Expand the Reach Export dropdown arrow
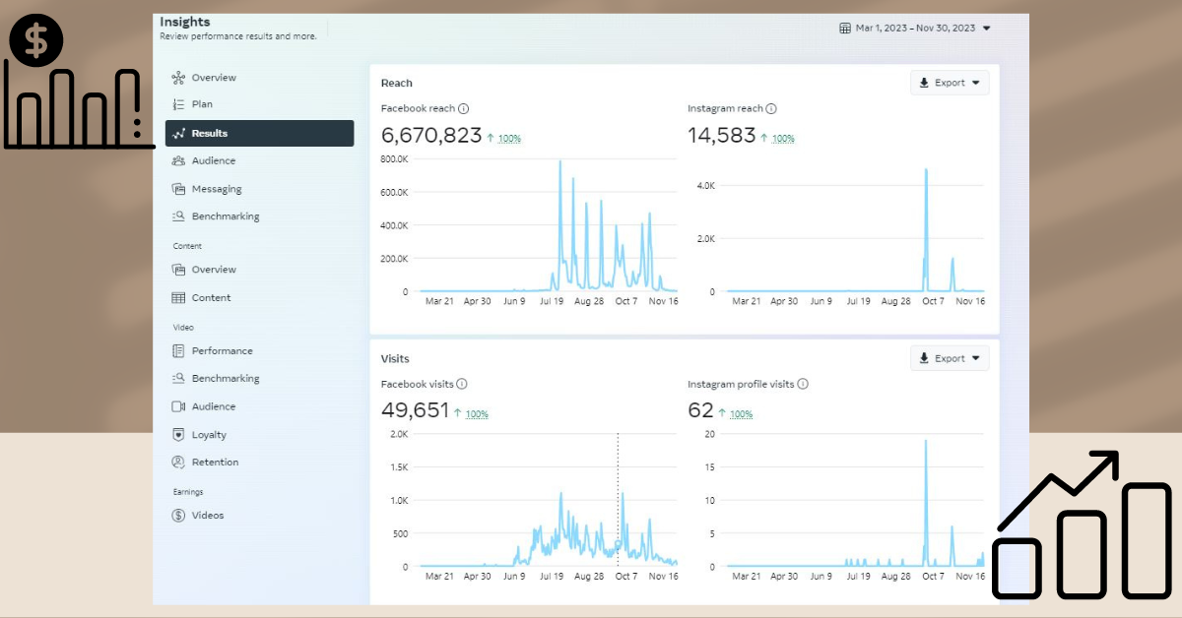The width and height of the screenshot is (1182, 618). 976,83
